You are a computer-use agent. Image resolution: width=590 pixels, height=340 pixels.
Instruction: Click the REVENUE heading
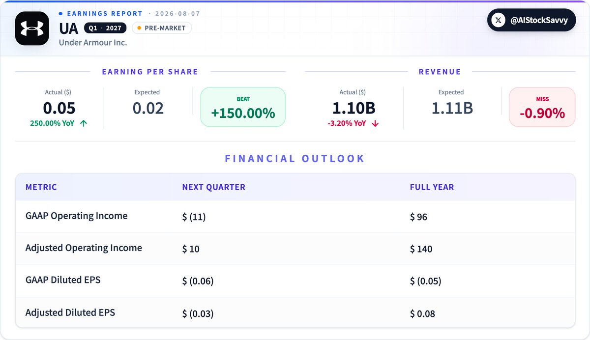440,72
